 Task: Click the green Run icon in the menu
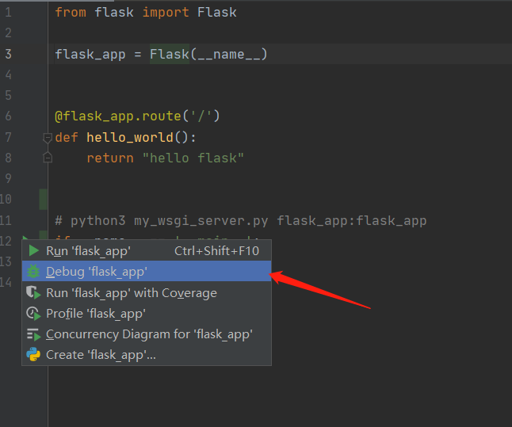click(33, 250)
